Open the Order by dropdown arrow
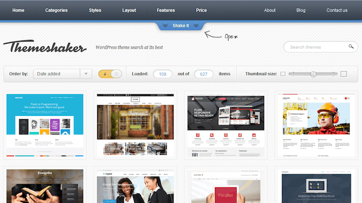This screenshot has width=362, height=203. click(x=86, y=74)
